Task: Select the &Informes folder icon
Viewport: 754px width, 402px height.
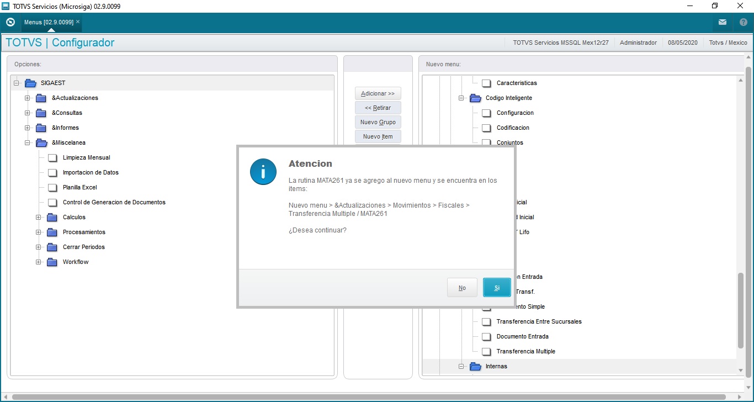Action: pos(41,128)
